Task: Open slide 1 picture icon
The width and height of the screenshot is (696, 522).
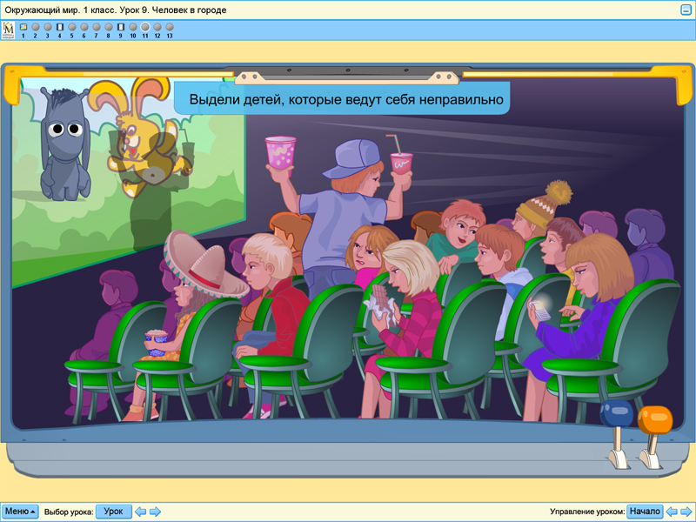Action: [x=23, y=27]
